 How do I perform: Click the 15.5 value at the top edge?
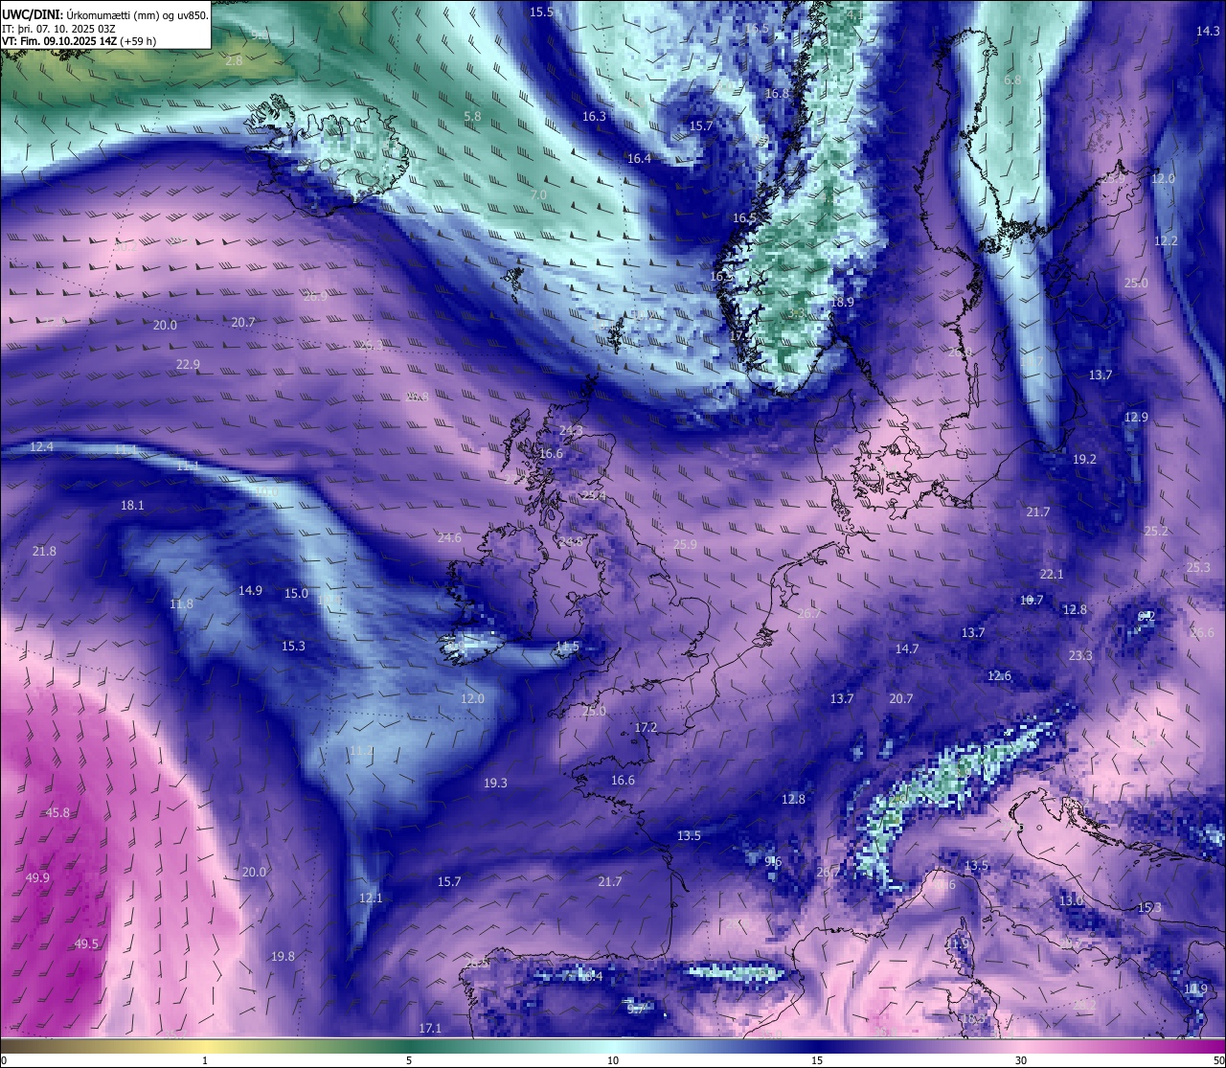[x=542, y=11]
